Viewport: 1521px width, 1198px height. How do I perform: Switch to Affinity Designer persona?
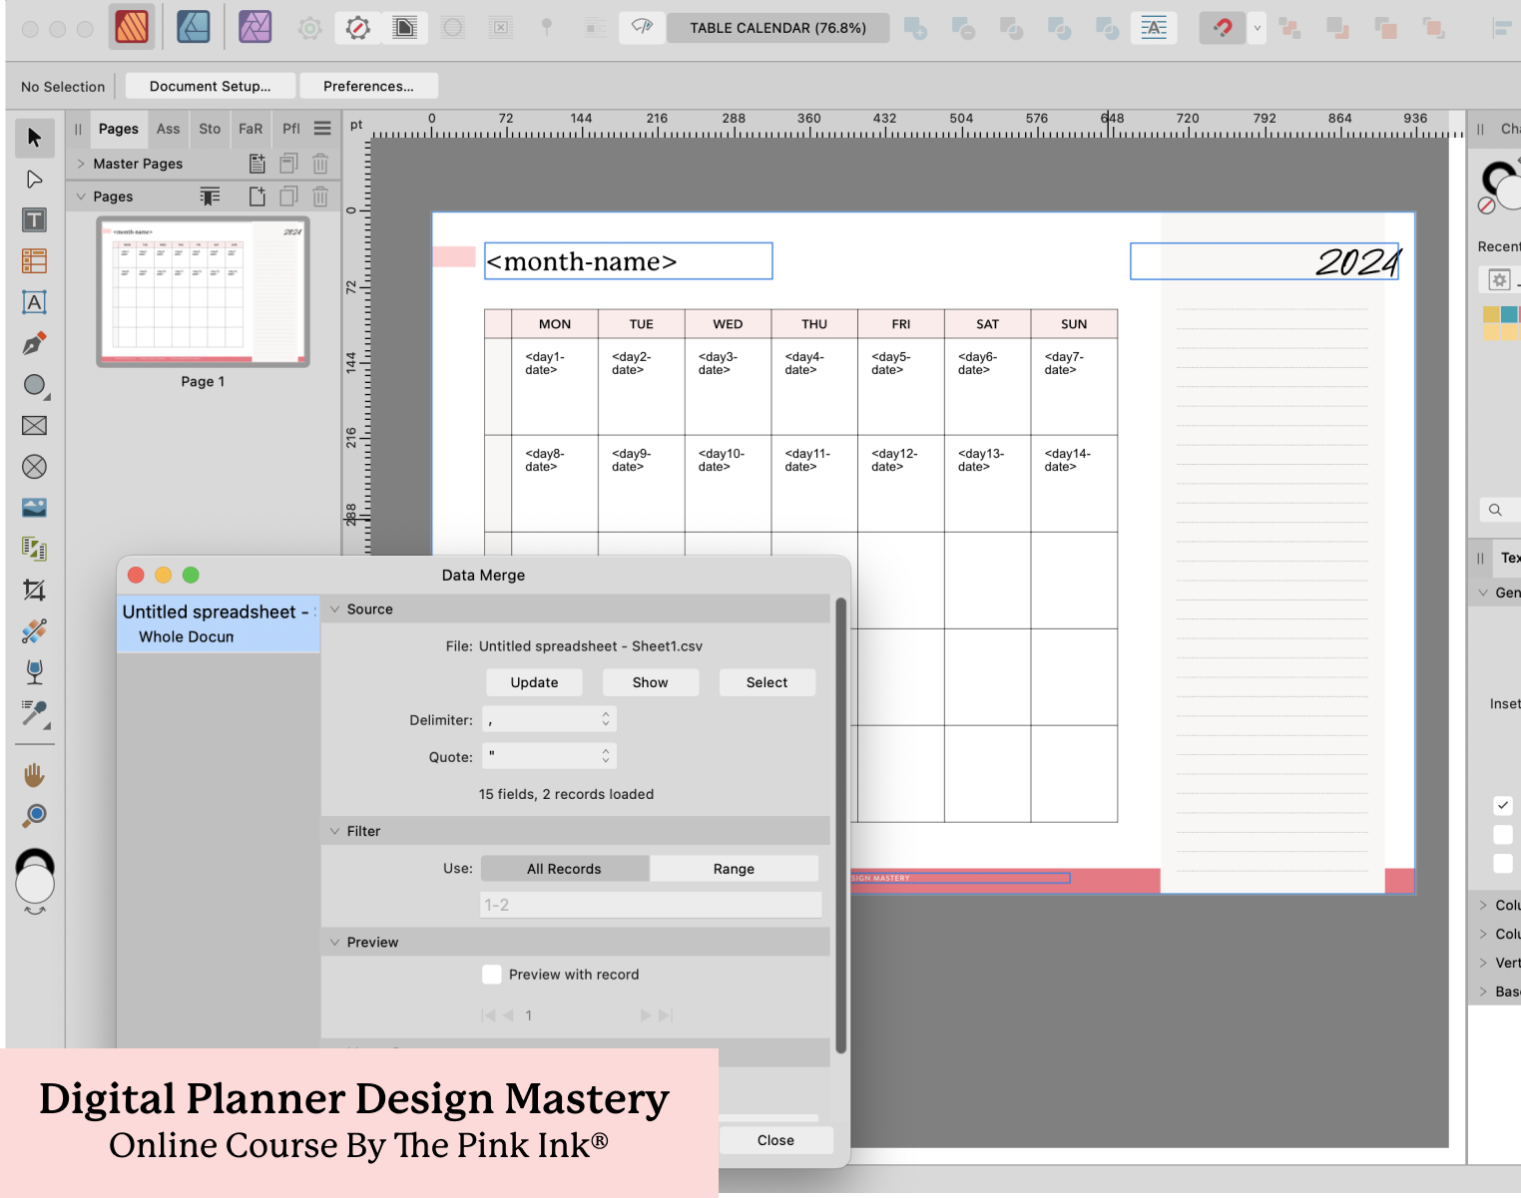(194, 27)
